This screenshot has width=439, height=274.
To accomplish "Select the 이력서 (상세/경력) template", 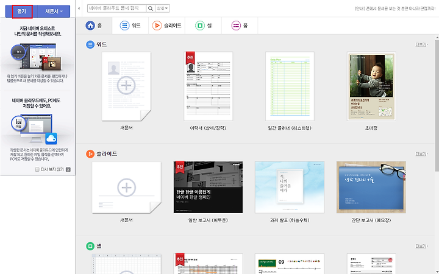I will tap(208, 86).
